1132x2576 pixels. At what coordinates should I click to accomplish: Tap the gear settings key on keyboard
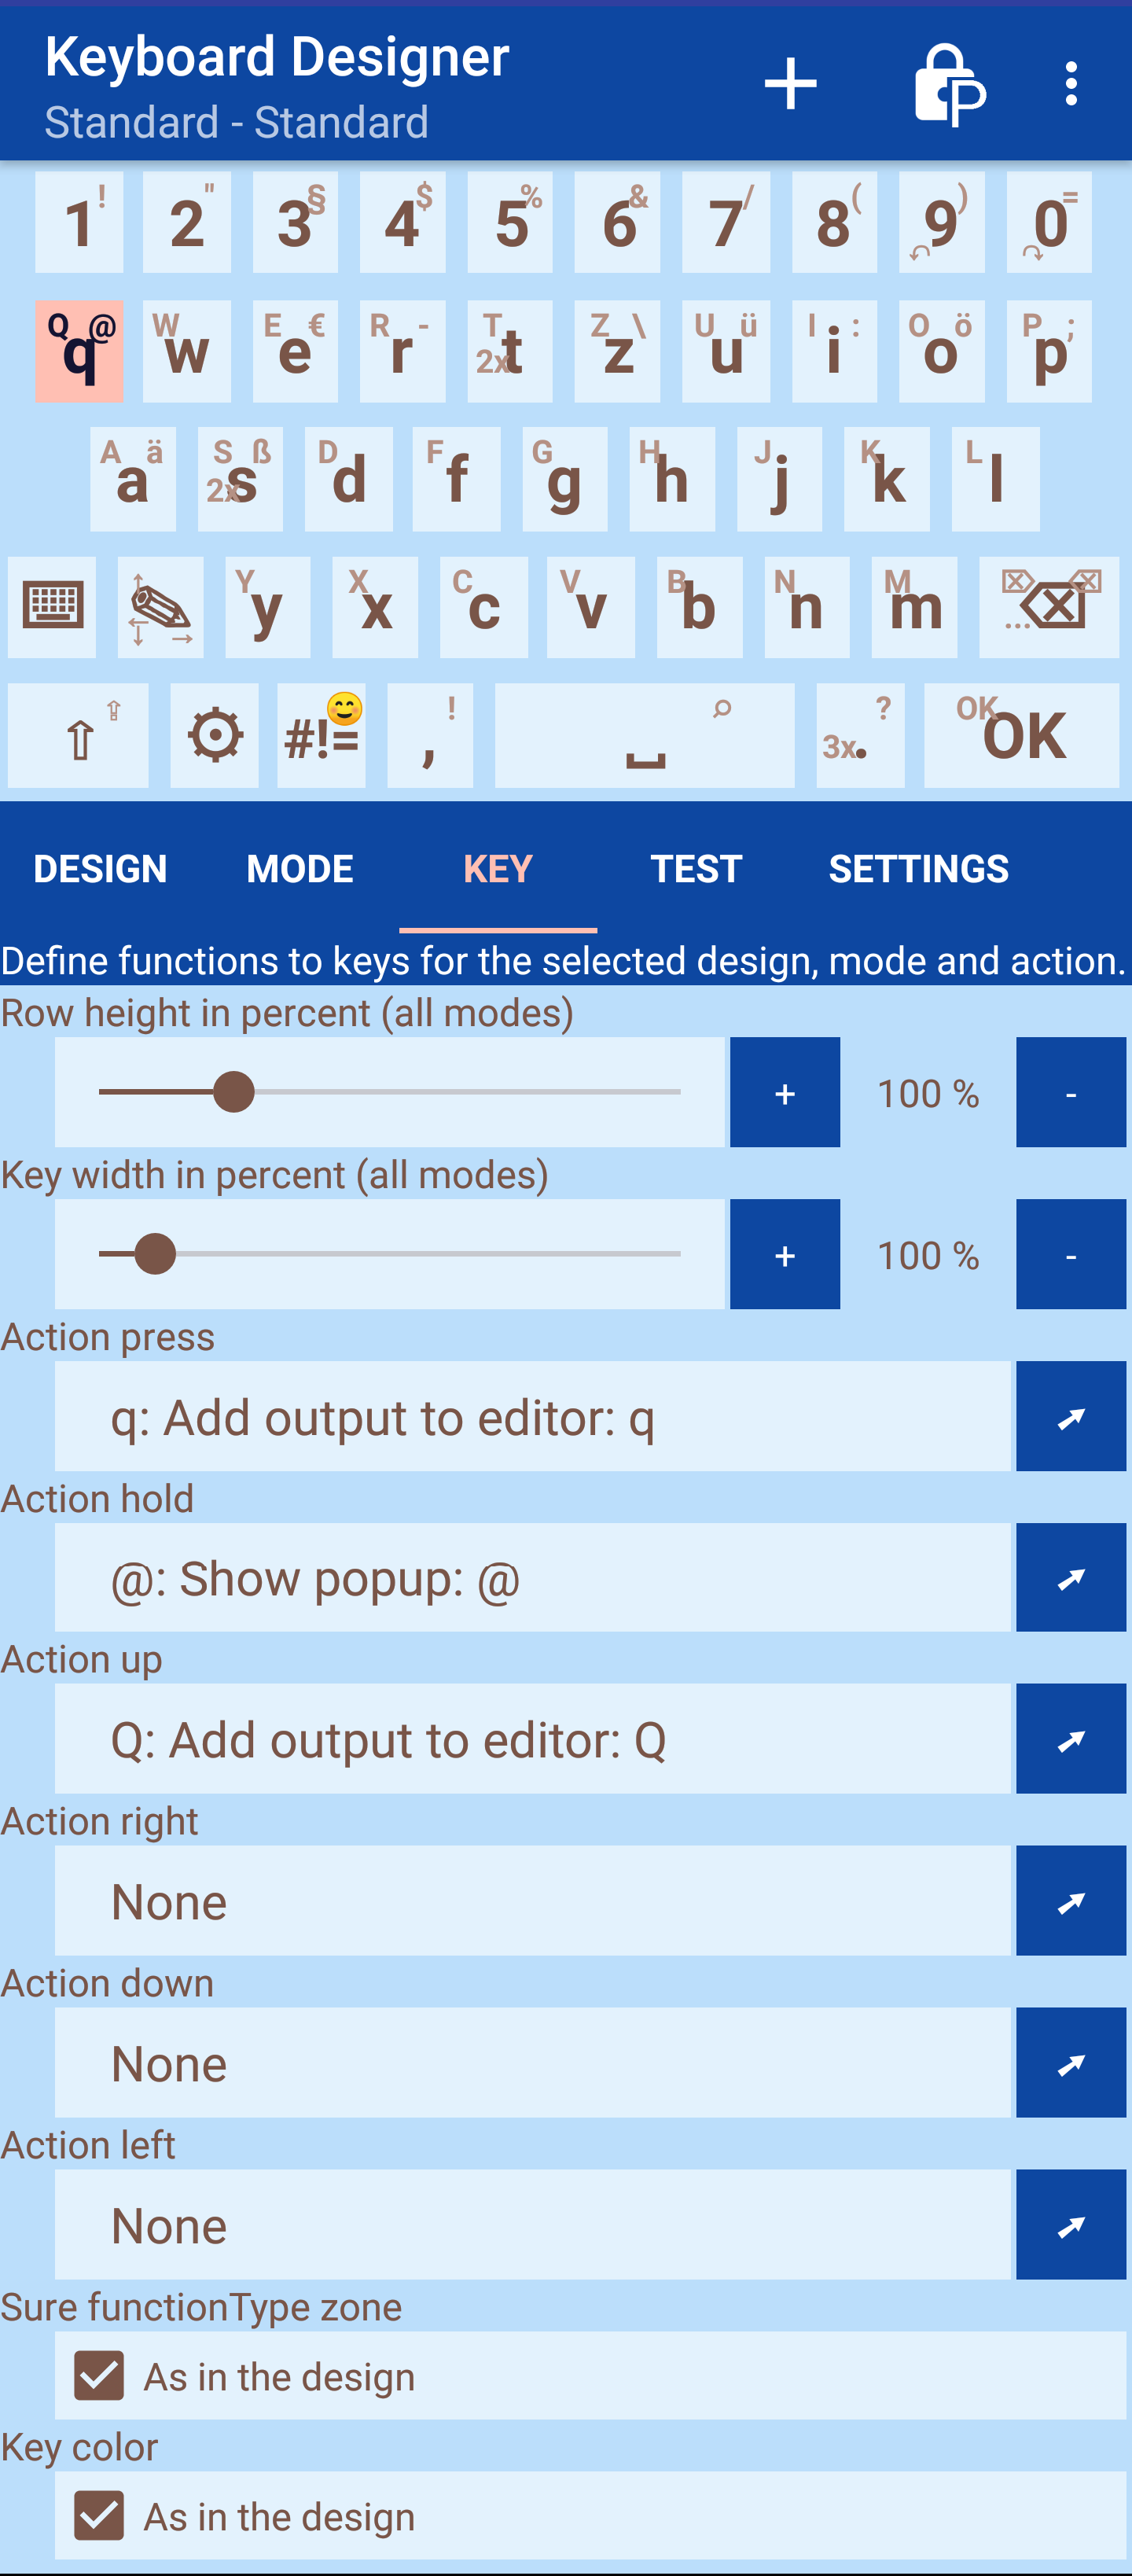214,737
